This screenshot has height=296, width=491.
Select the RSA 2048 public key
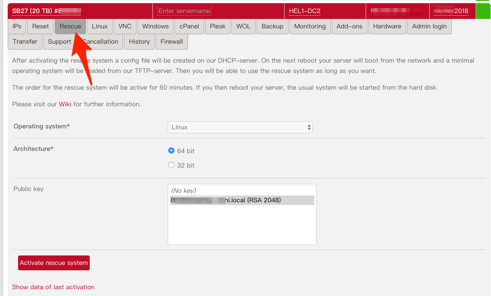coord(242,200)
